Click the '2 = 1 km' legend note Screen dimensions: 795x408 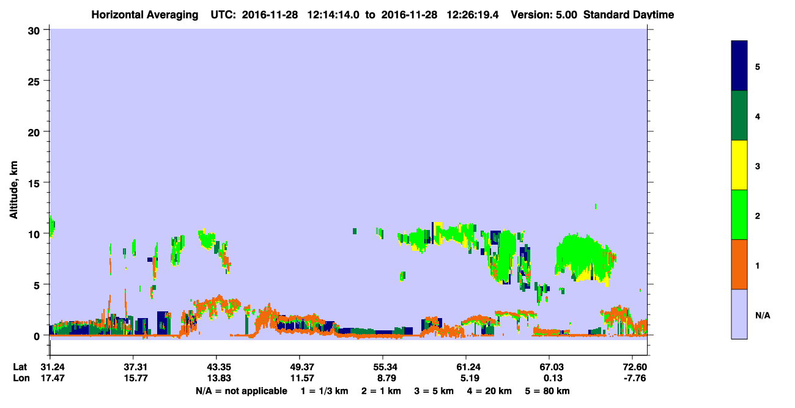coord(381,391)
